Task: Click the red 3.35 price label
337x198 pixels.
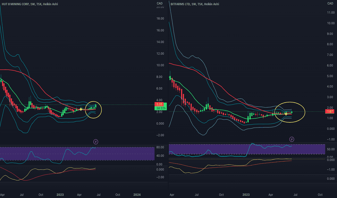Action: [159, 104]
